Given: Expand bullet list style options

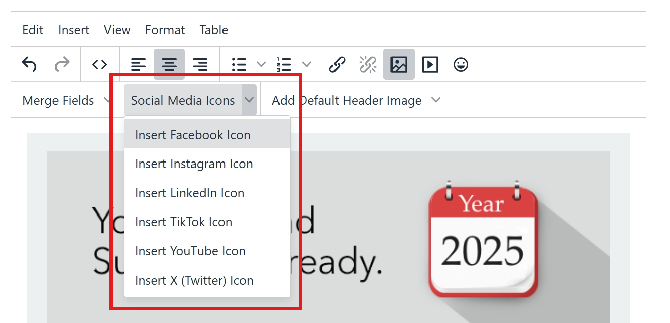Looking at the screenshot, I should pos(261,65).
